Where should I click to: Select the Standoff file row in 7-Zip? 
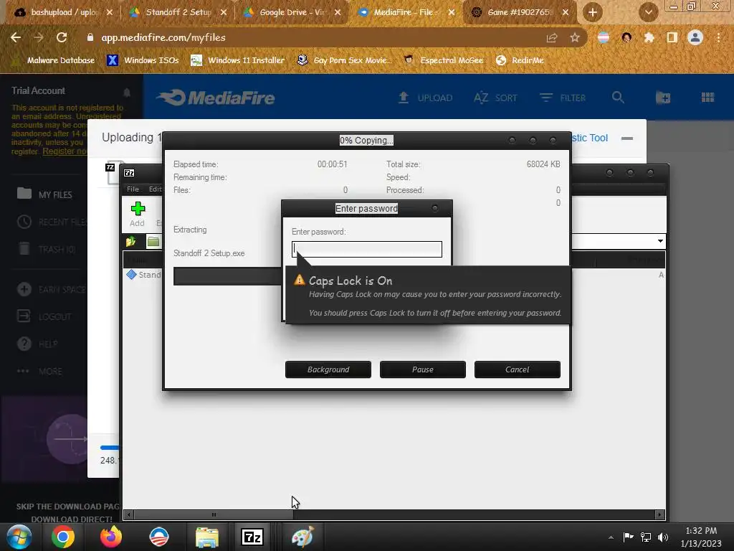[x=143, y=275]
